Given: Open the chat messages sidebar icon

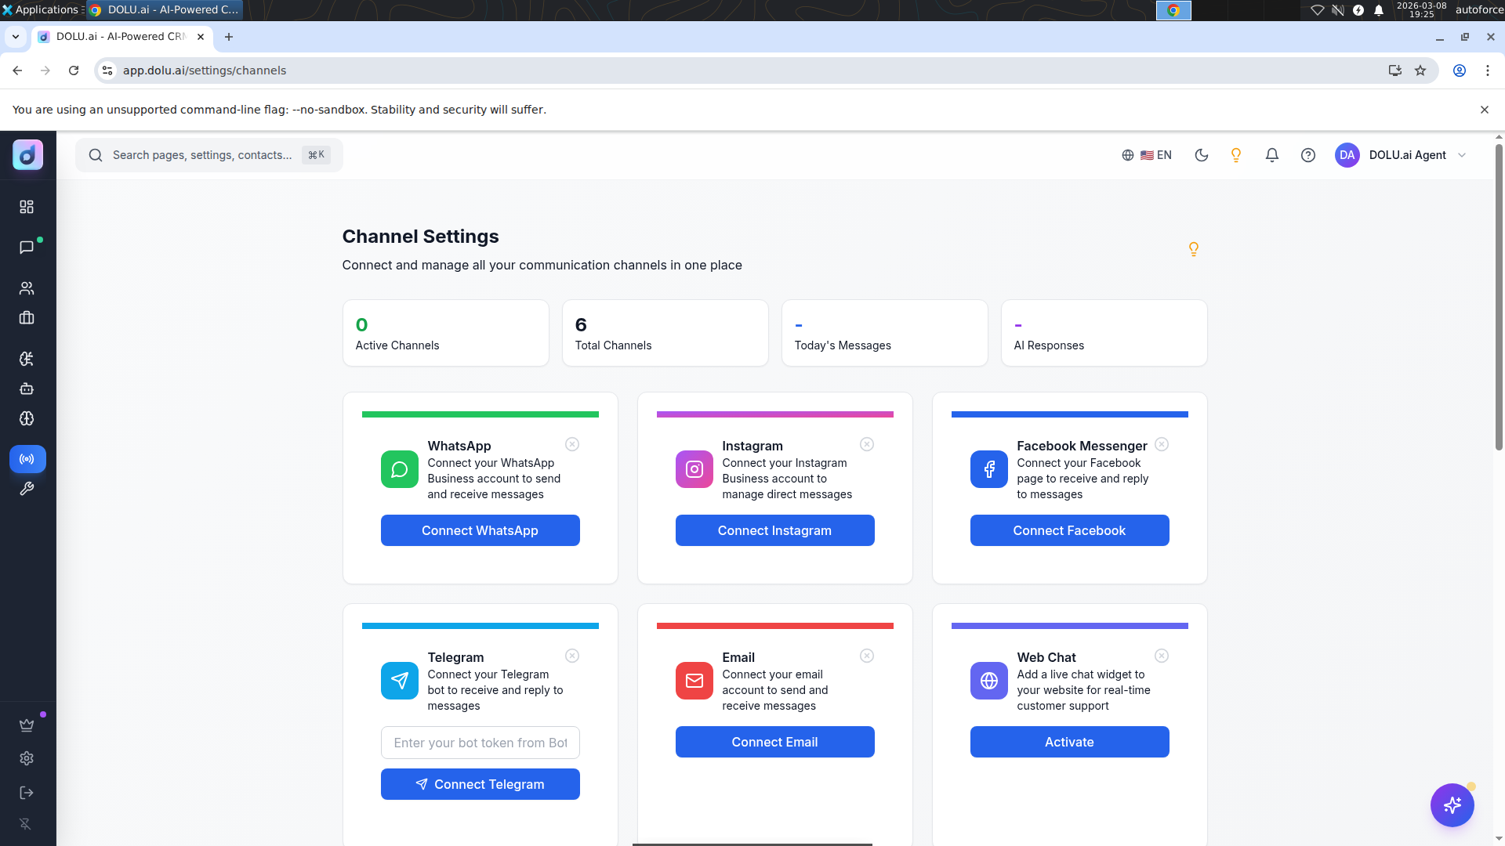Looking at the screenshot, I should point(27,248).
